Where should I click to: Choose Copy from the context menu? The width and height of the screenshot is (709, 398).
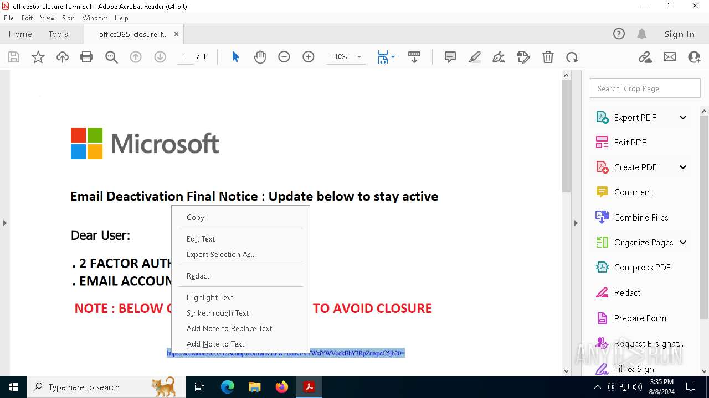pyautogui.click(x=240, y=217)
